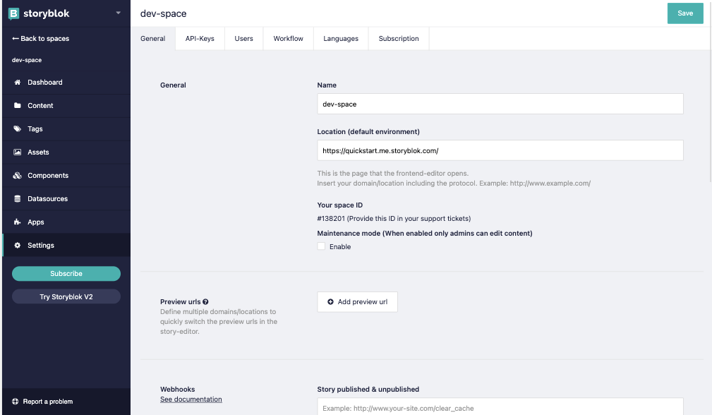Screen dimensions: 712x415
Task: Open Apps via the puzzle icon
Action: coord(17,222)
